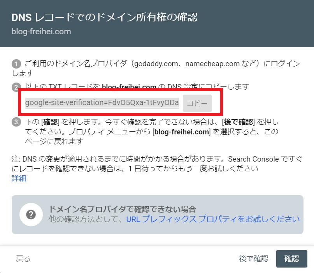This screenshot has height=273, width=314.
Task: Click the 戻る button
Action: [23, 259]
